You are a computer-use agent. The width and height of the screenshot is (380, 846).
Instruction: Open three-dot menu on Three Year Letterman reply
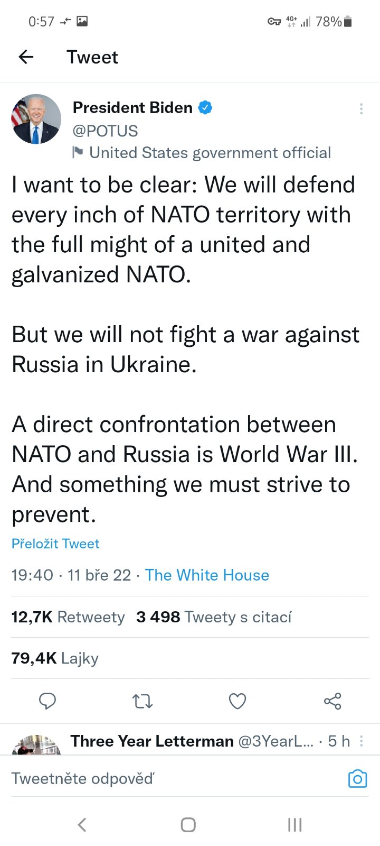pos(361,741)
